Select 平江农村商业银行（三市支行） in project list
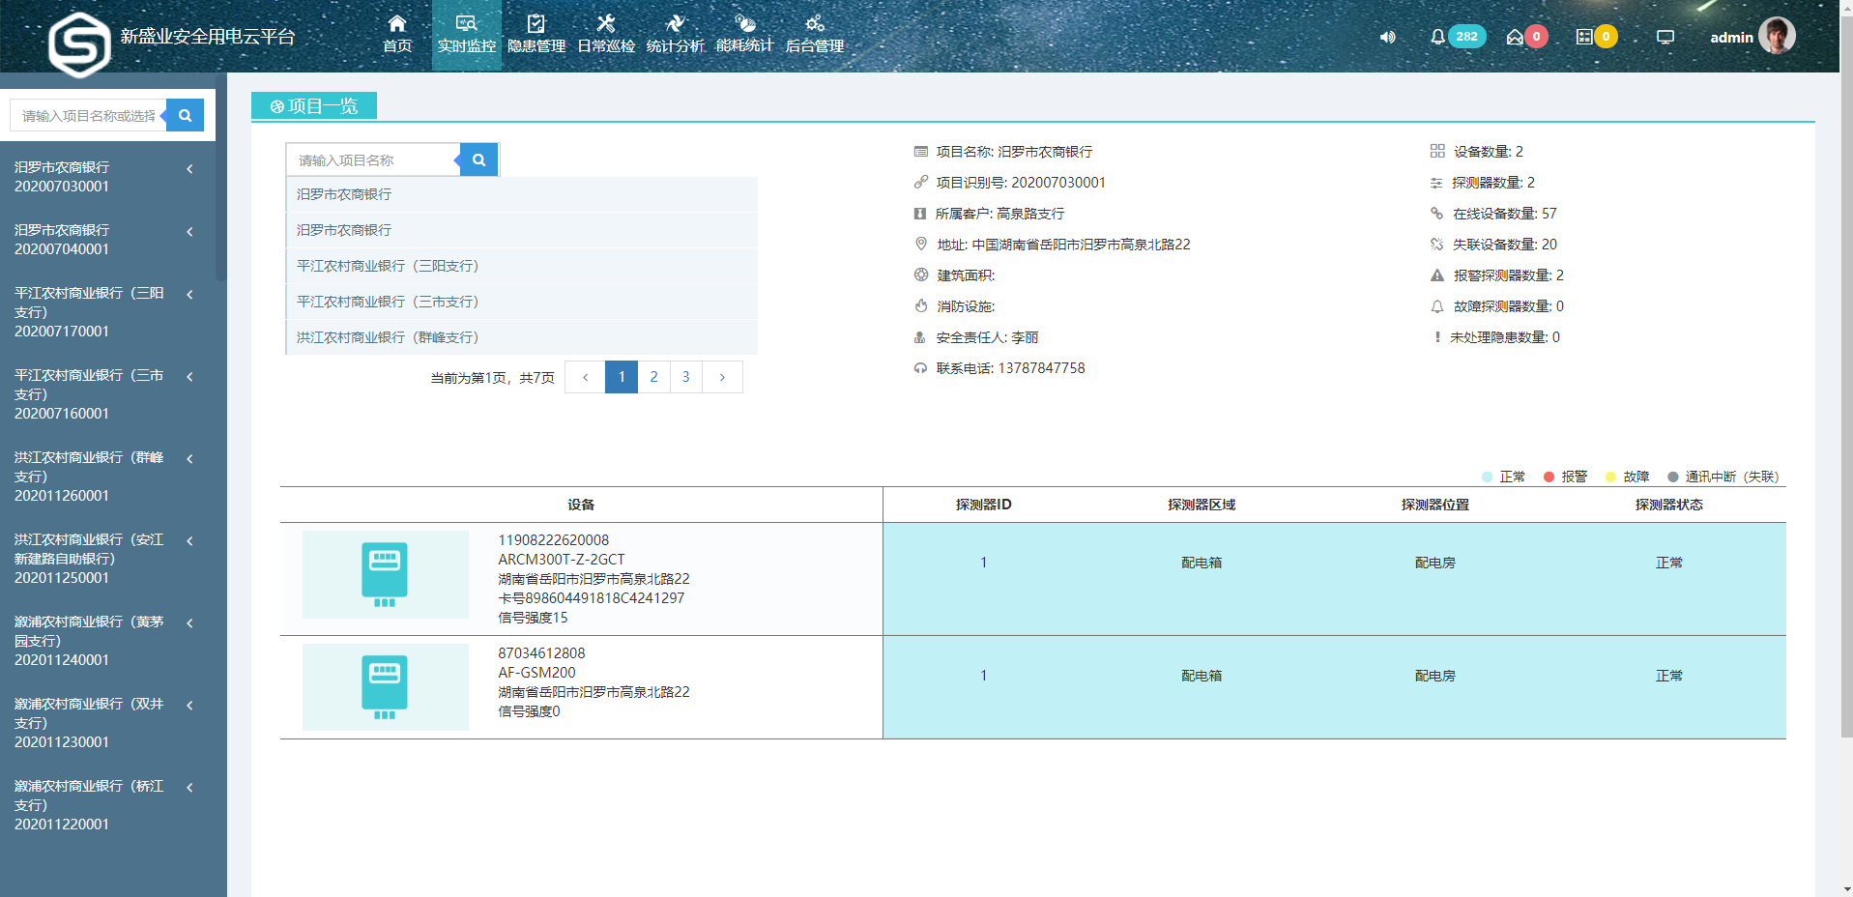This screenshot has height=897, width=1853. (522, 302)
